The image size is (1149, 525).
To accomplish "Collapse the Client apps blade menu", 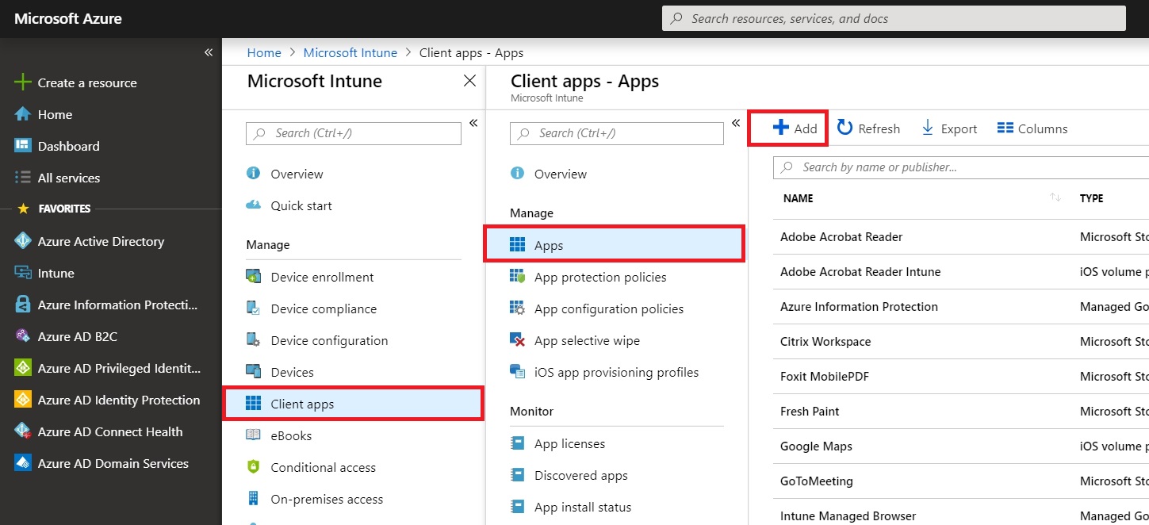I will click(736, 123).
